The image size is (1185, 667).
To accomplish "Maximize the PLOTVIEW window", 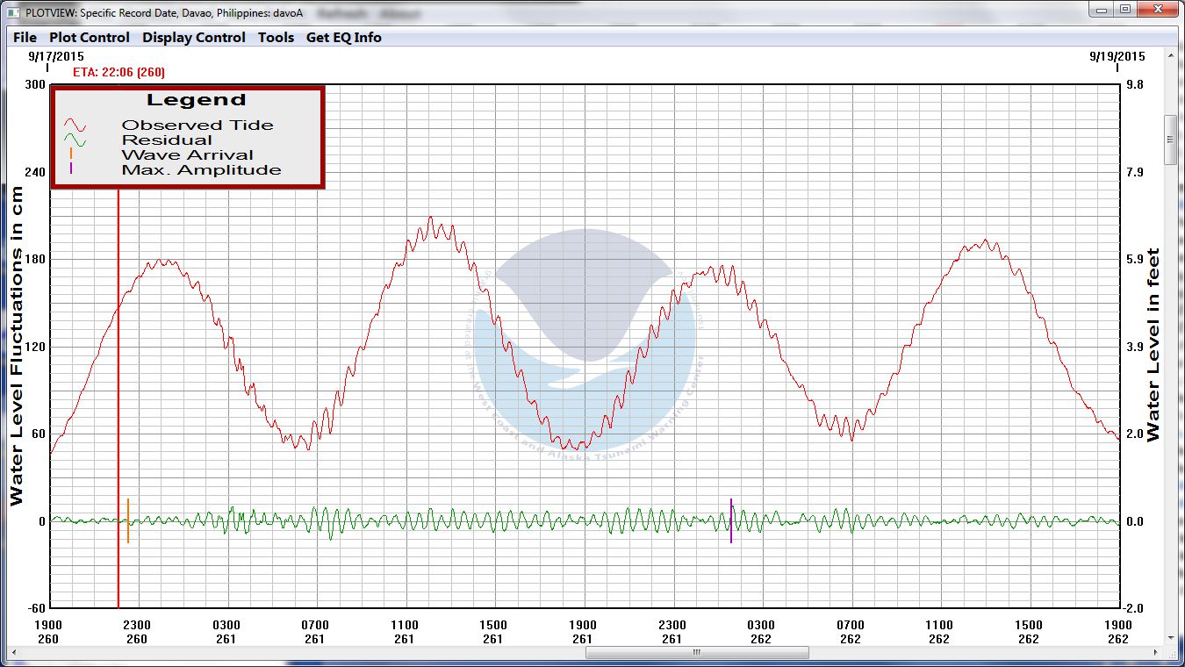I will click(1126, 9).
